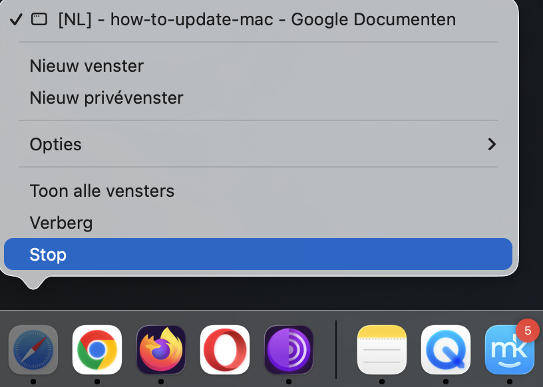Screen dimensions: 543x387
Task: Switch to the how-to-update-mac Google Documenten window
Action: pyautogui.click(x=256, y=19)
